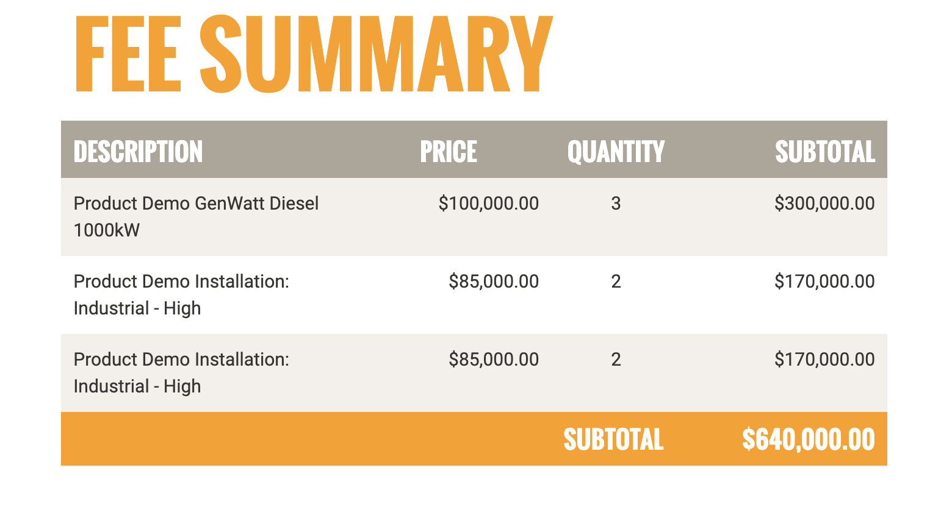Select the third row Product Demo Installation description
952x518 pixels.
click(181, 372)
